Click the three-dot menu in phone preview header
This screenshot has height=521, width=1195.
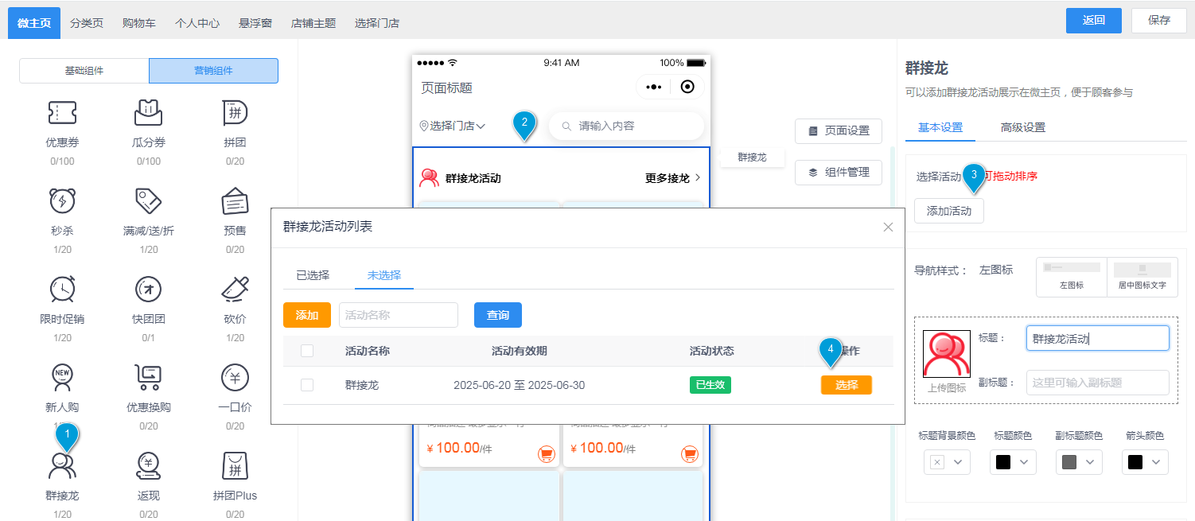coord(653,87)
